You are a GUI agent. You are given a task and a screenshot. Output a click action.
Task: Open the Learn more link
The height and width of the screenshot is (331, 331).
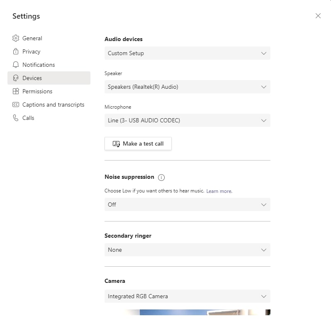[x=219, y=191]
